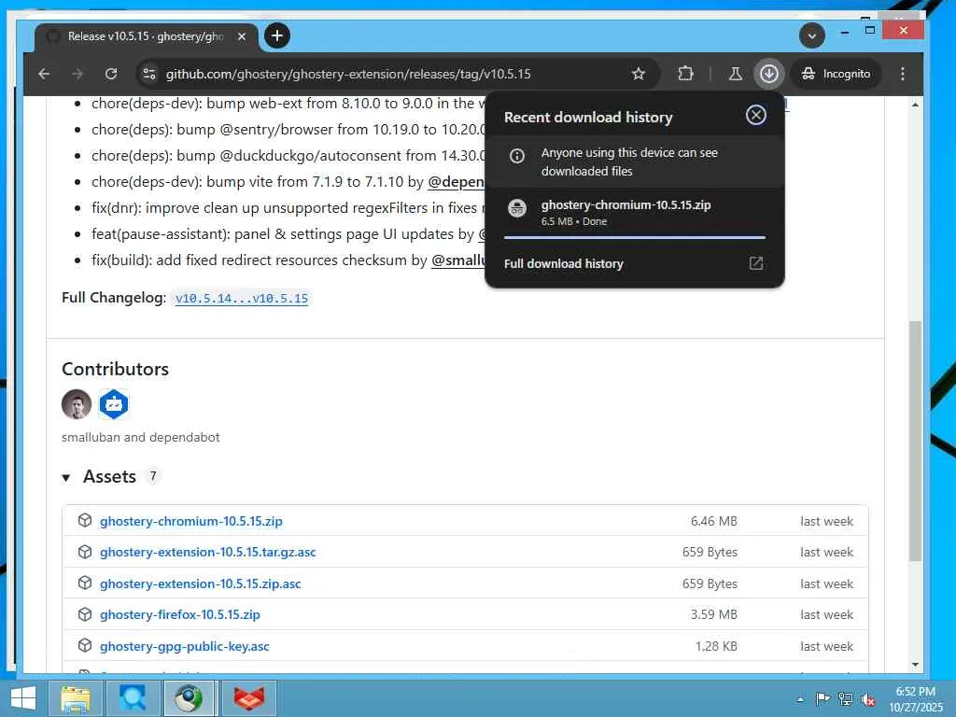Click the Incognito indicator button
956x717 pixels.
pos(836,74)
